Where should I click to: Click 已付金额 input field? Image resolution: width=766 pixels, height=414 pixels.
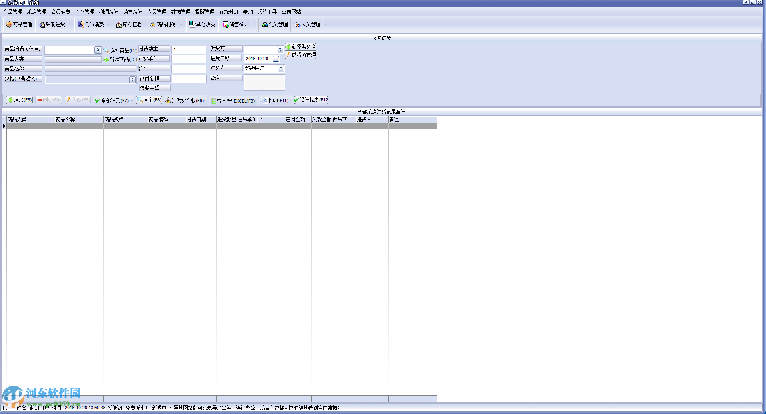189,79
